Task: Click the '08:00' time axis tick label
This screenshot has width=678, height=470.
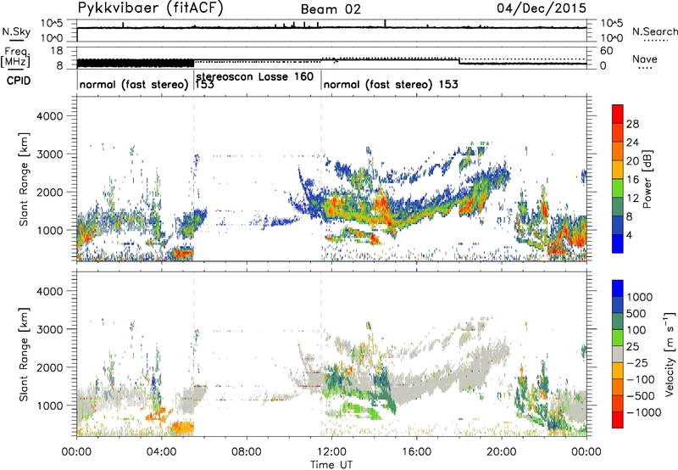Action: click(x=247, y=452)
